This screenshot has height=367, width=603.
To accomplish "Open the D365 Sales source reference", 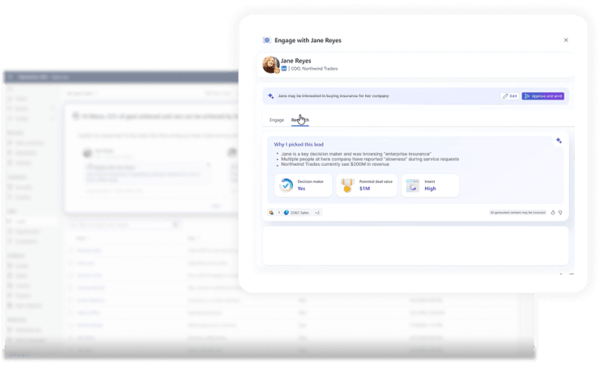I will coord(296,213).
